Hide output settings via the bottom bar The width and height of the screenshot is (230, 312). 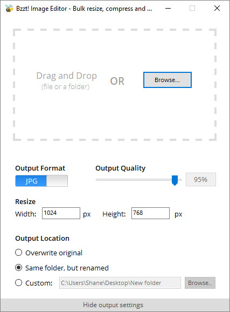115,305
